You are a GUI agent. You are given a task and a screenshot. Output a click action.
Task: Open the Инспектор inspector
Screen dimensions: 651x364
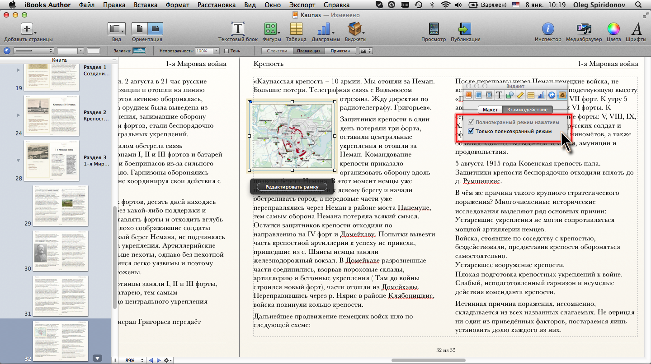pos(548,29)
